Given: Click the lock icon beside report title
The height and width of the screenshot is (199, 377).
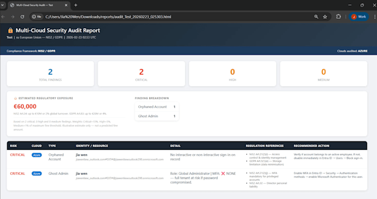Looking at the screenshot, I should (x=11, y=30).
